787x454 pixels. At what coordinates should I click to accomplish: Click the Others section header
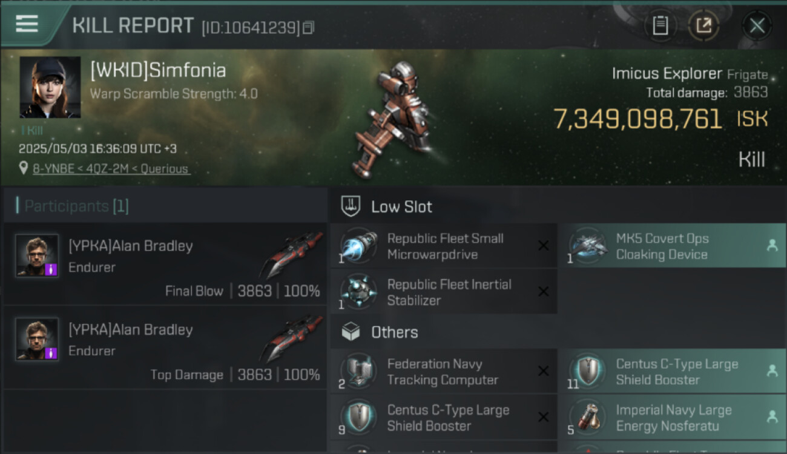coord(394,332)
